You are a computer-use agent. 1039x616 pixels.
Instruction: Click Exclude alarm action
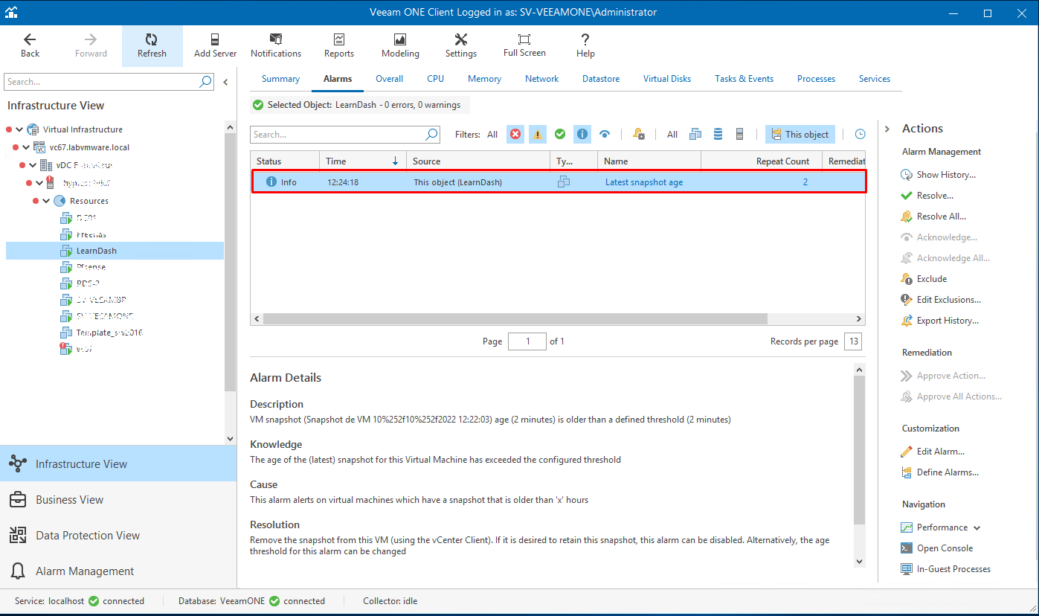coord(924,279)
